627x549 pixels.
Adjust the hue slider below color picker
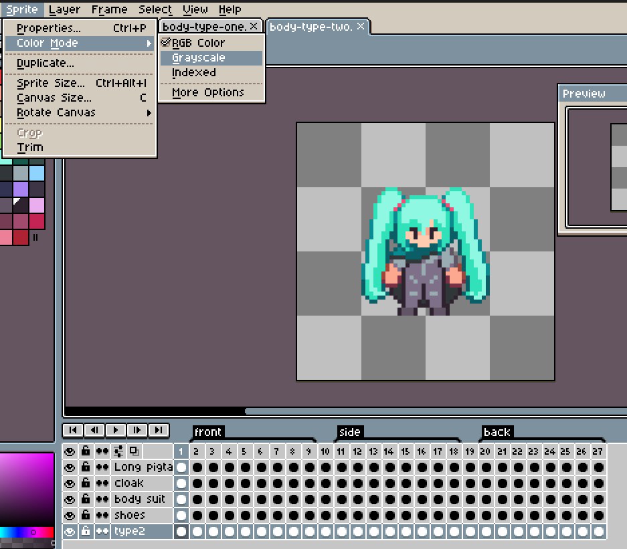(26, 532)
